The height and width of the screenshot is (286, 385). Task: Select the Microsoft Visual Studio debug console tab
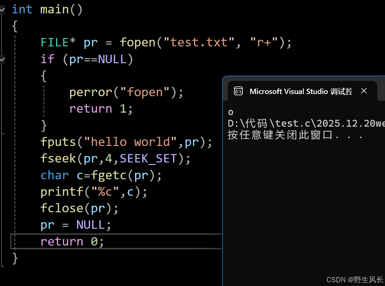pos(302,91)
